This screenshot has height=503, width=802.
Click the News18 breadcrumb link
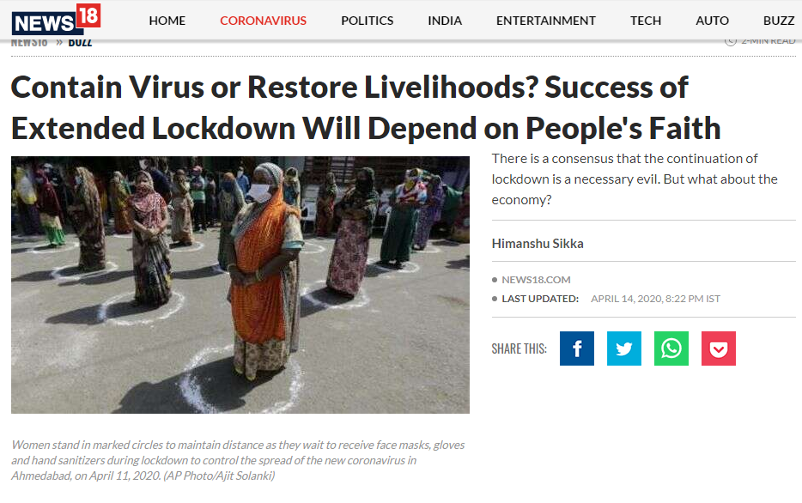pos(29,43)
